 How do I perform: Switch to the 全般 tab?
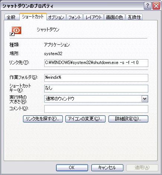[x=12, y=17]
